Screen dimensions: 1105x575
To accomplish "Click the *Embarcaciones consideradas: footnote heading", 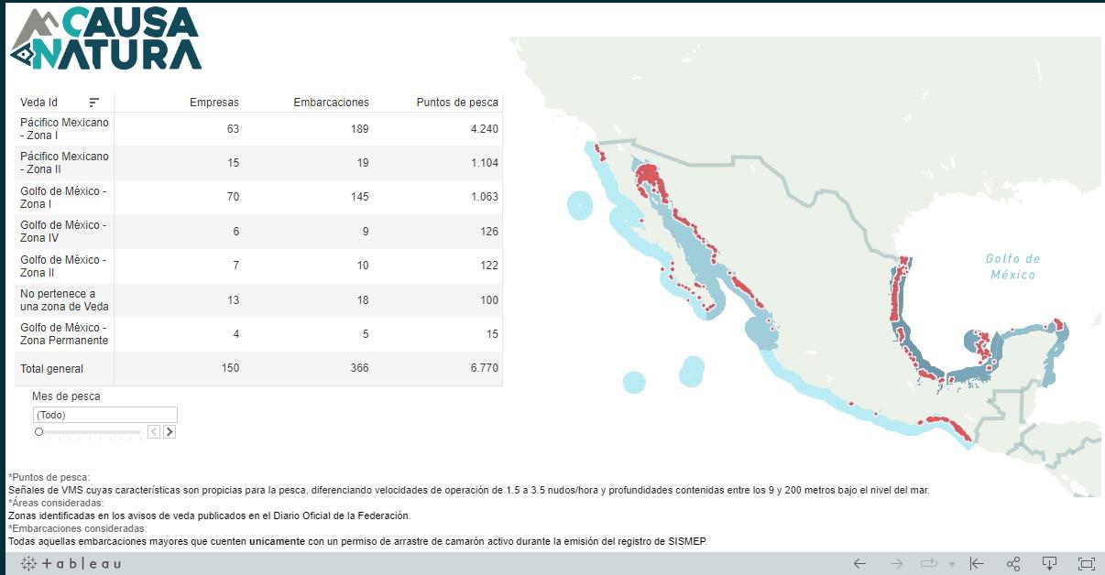I will (77, 528).
